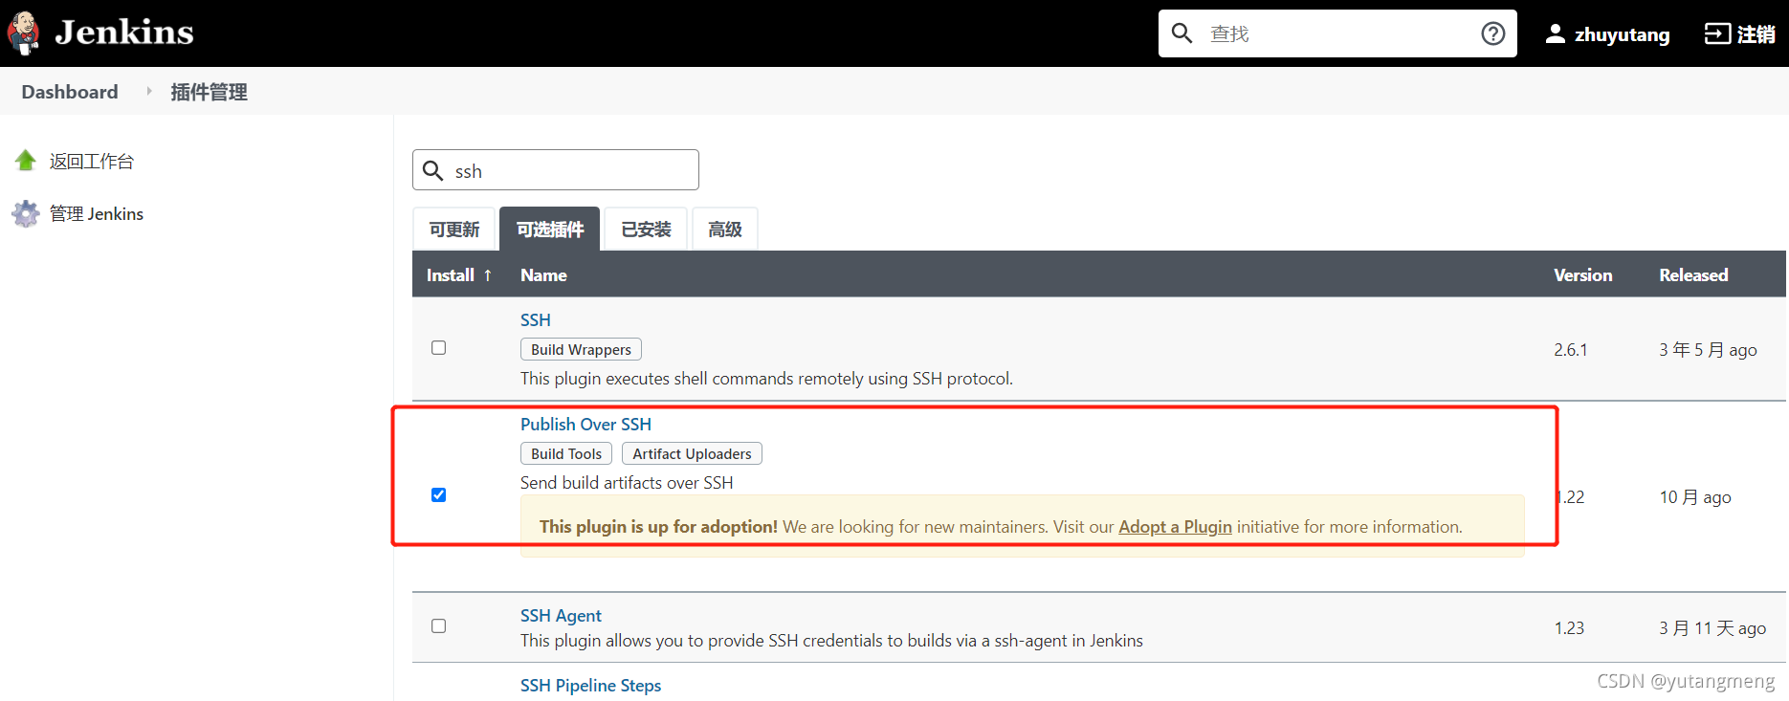Click the green up-arrow 返回工作台 icon
Screen dimensions: 1789x701
[x=26, y=161]
